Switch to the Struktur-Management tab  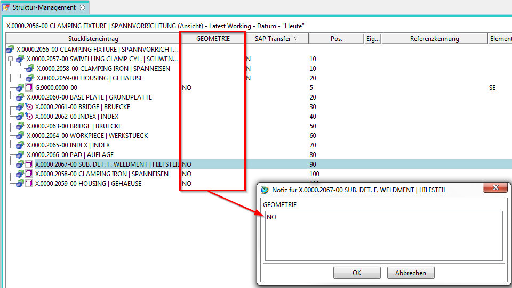[45, 7]
